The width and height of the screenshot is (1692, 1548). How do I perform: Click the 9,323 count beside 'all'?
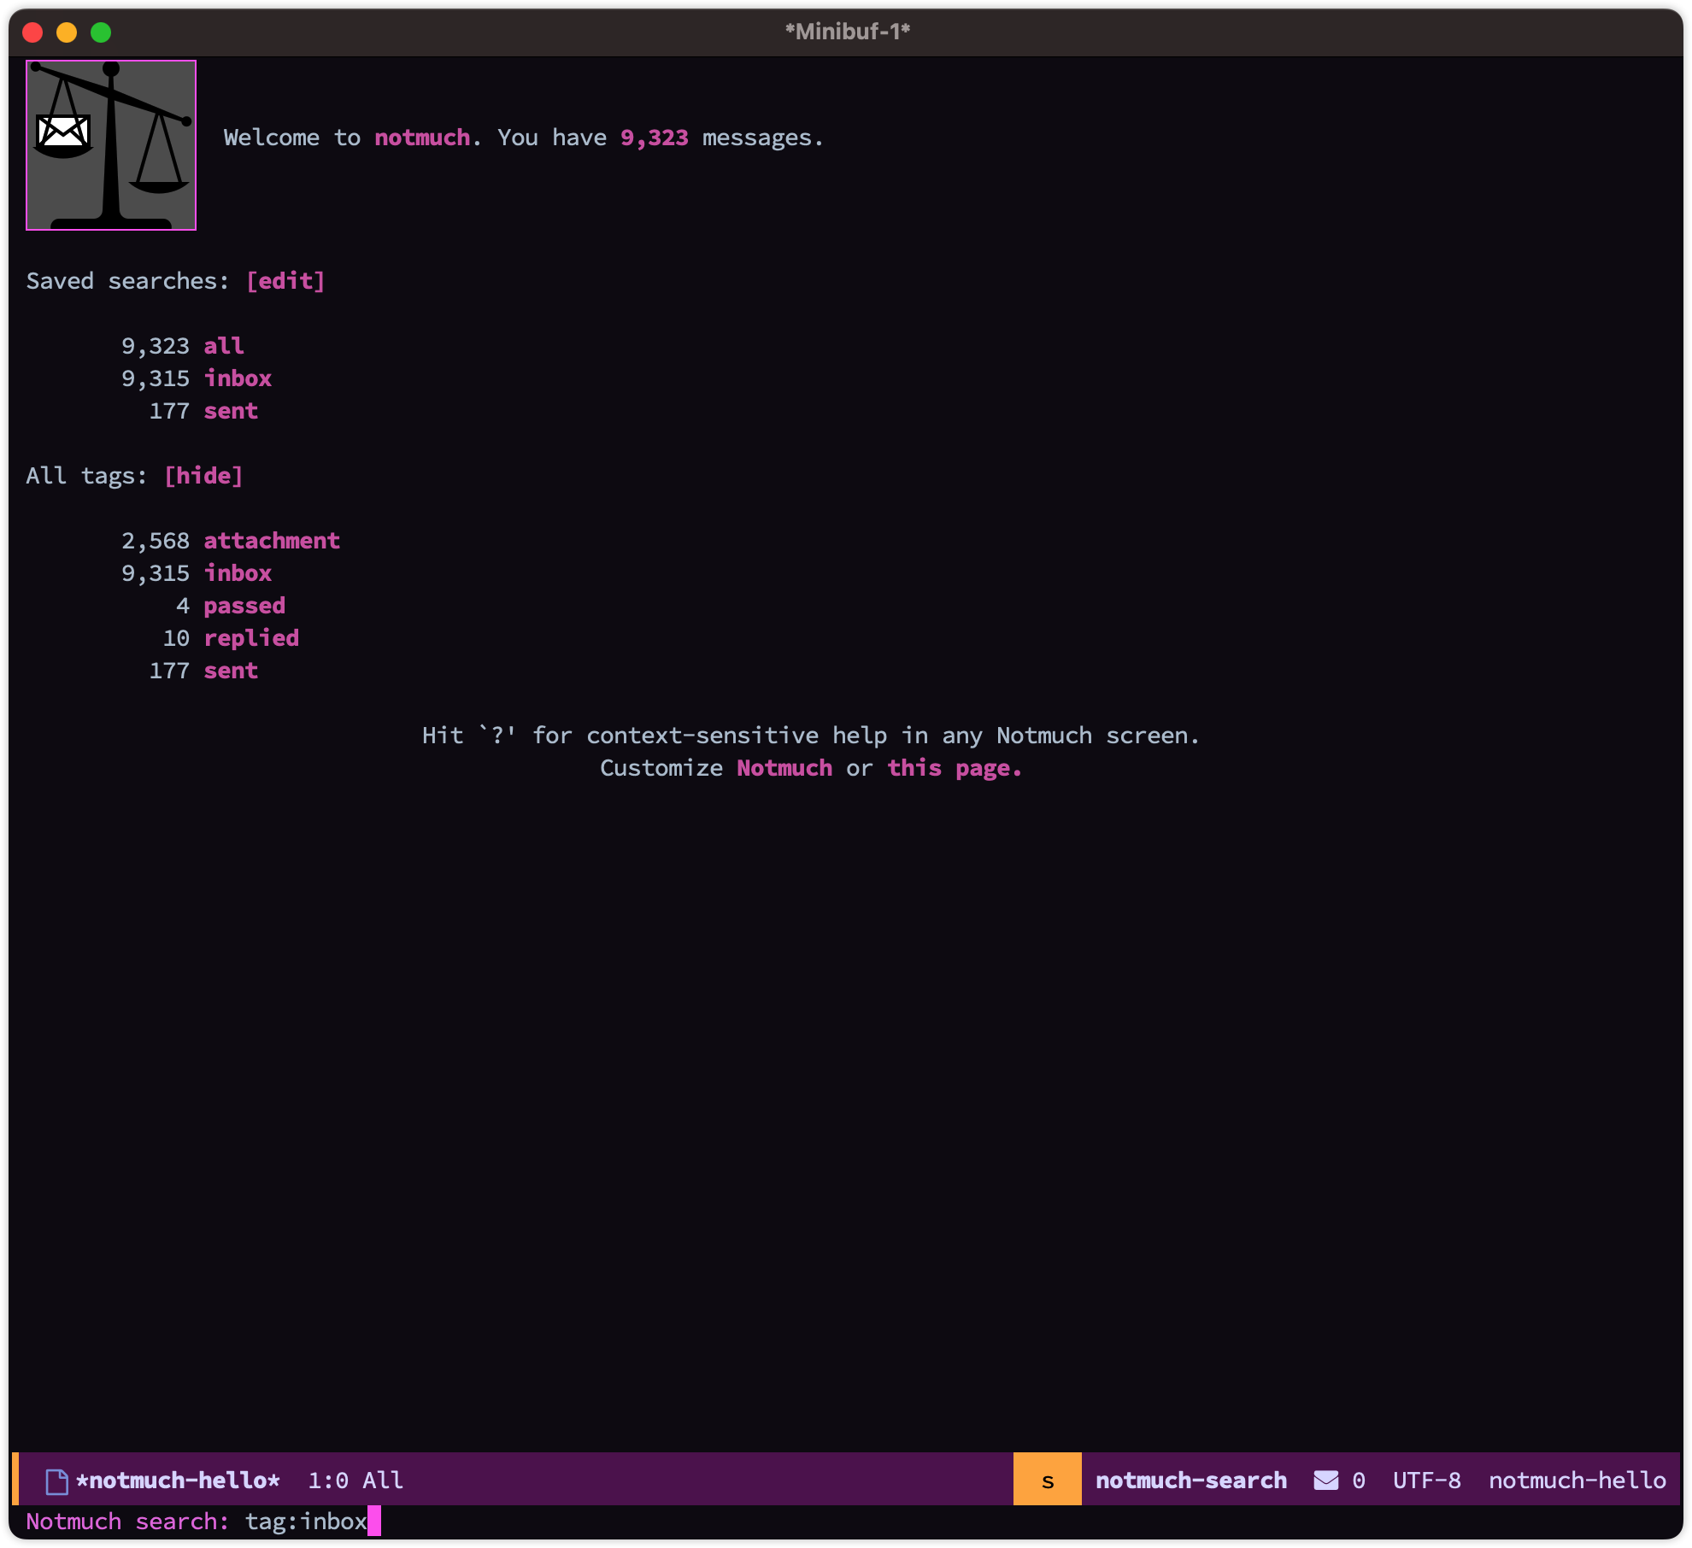pos(155,346)
